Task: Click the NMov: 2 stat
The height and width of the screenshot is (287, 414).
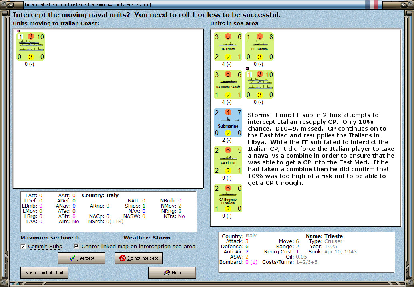Action: pyautogui.click(x=171, y=206)
